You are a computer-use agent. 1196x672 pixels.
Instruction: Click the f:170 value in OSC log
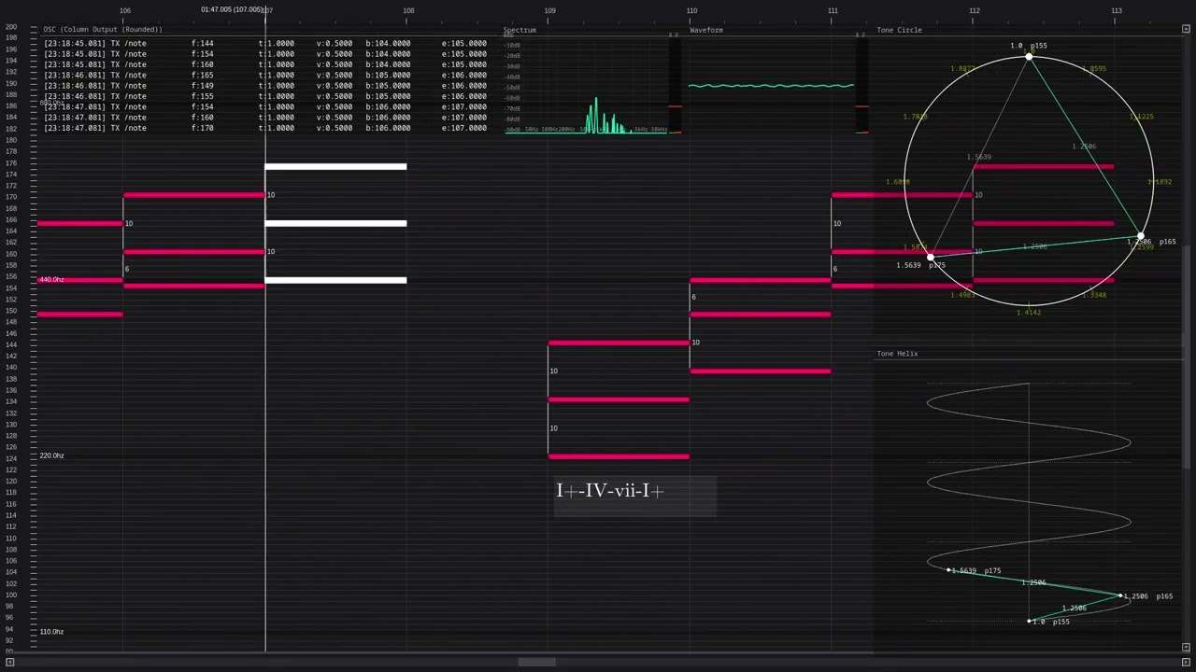pyautogui.click(x=203, y=128)
